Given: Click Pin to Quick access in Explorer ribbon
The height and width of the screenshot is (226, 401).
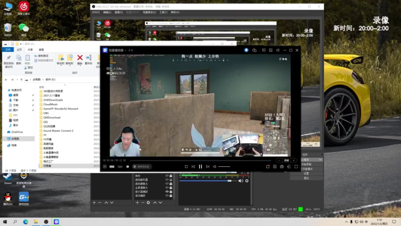Looking at the screenshot, I should click(x=9, y=61).
